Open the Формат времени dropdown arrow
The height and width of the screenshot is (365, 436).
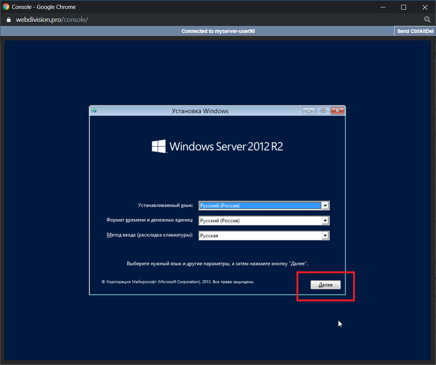(325, 221)
